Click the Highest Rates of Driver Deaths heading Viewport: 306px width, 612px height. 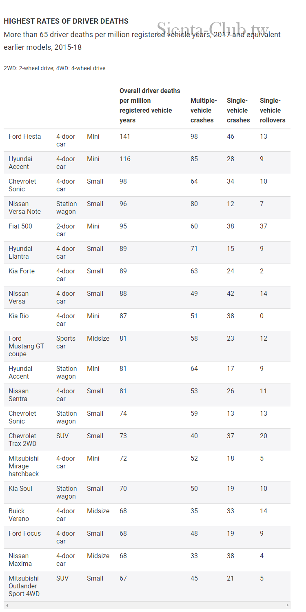coord(66,21)
